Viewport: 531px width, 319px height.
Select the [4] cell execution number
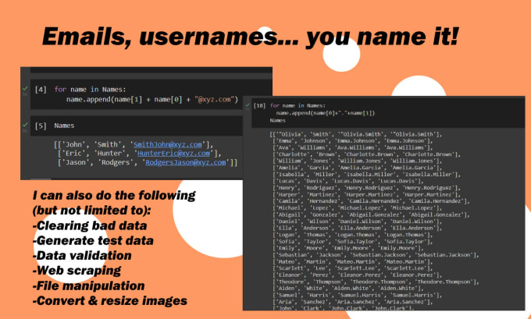pos(41,90)
